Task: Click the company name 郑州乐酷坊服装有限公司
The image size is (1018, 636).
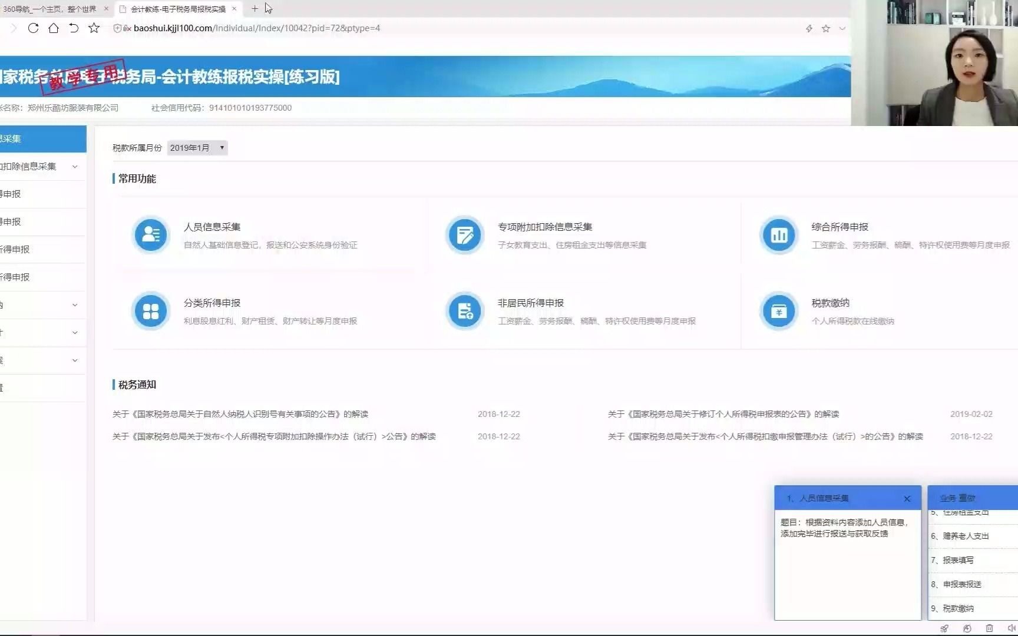Action: [73, 108]
